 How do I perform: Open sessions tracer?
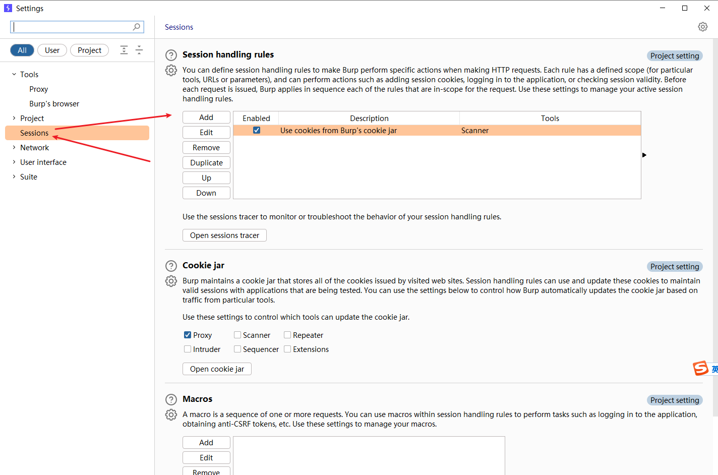[224, 235]
